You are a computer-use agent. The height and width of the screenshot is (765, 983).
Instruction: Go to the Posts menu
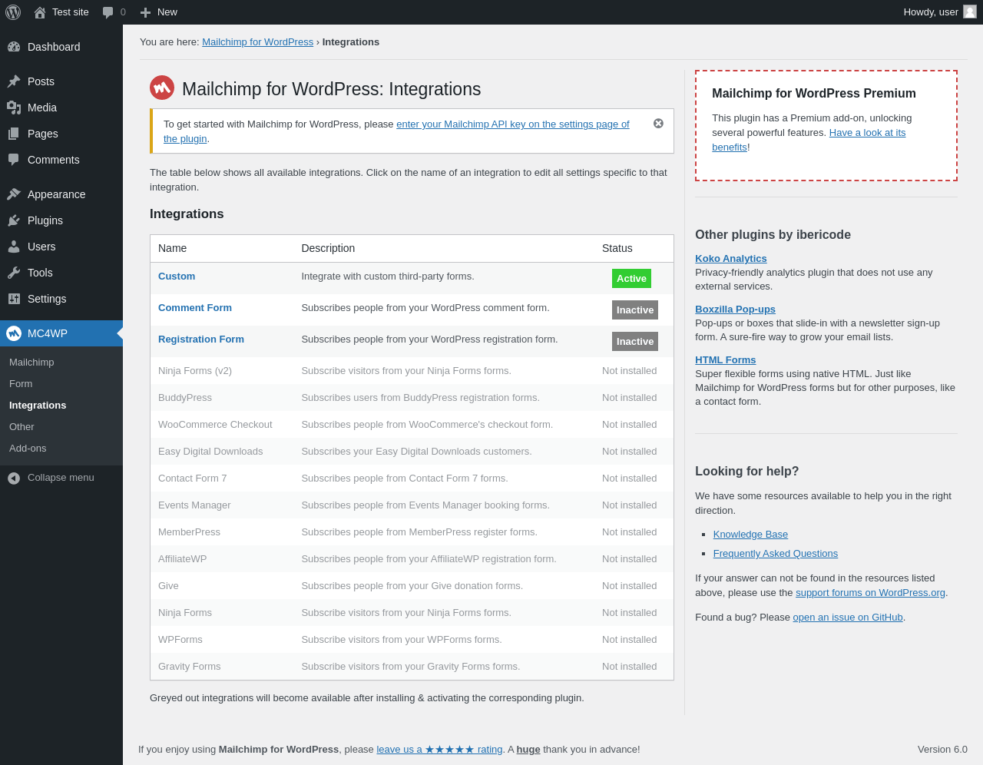61,81
